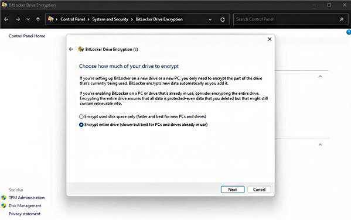The image size is (351, 220).
Task: Open TPM Administration link
Action: [26, 198]
